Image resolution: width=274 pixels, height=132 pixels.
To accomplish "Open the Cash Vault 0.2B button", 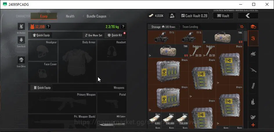I will point(194,16).
